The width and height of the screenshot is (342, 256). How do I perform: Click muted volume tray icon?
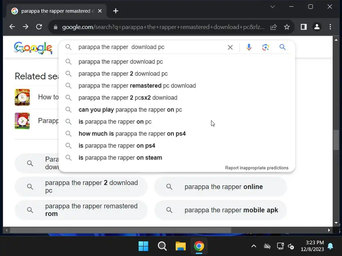click(291, 246)
